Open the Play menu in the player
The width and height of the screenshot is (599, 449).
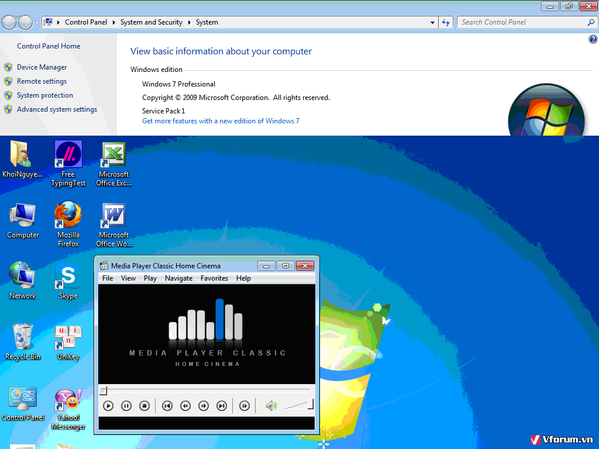point(150,278)
